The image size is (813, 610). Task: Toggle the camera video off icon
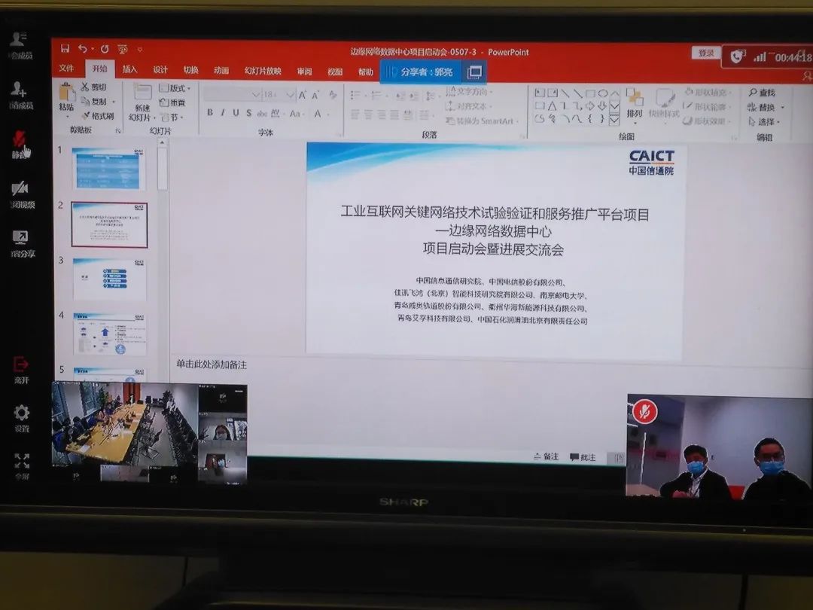[x=20, y=188]
